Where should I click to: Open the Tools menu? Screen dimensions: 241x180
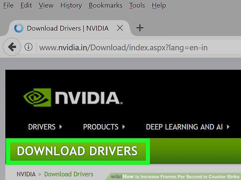[137, 5]
